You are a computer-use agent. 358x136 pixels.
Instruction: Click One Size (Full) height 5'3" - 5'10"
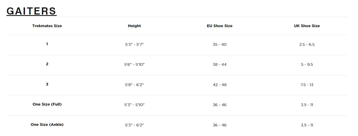click(x=134, y=105)
